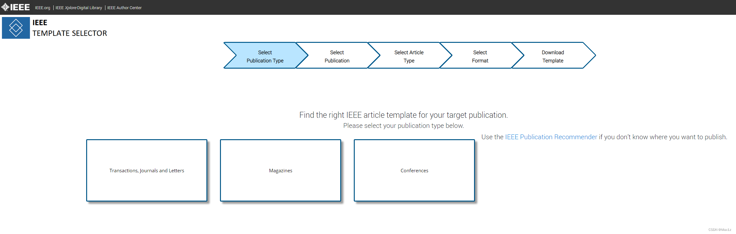Click 'Find the right IEEE article template' heading
Image resolution: width=736 pixels, height=234 pixels.
[x=403, y=115]
